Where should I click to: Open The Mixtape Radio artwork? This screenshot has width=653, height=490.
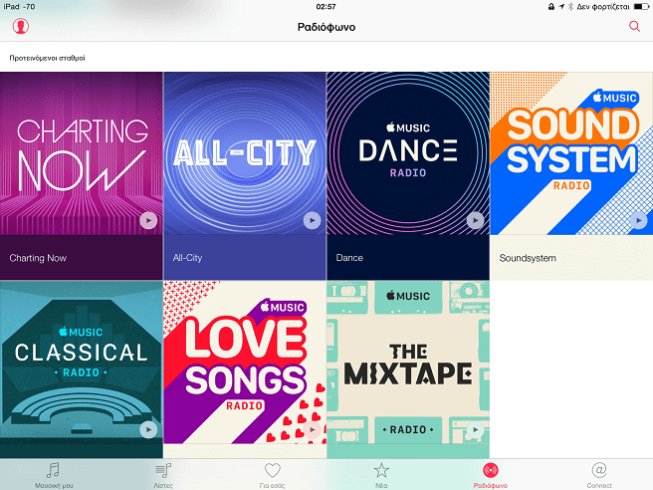click(408, 363)
